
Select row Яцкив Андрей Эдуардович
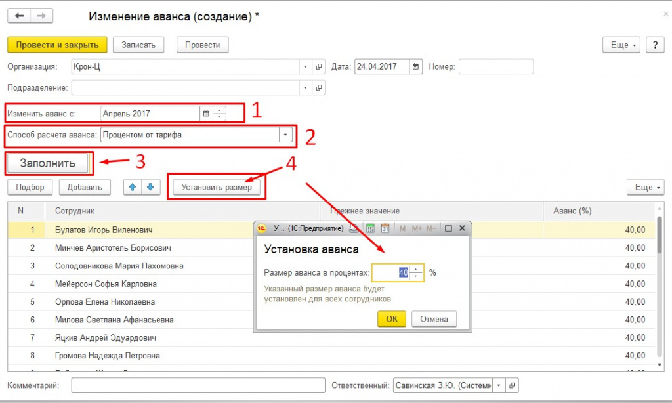click(331, 338)
